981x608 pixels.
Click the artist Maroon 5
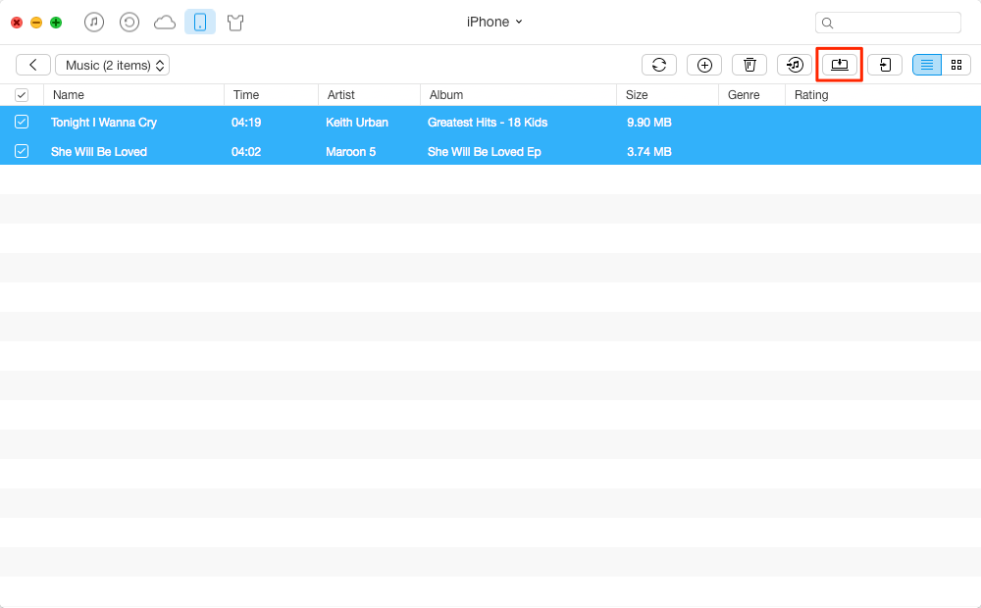tap(350, 152)
